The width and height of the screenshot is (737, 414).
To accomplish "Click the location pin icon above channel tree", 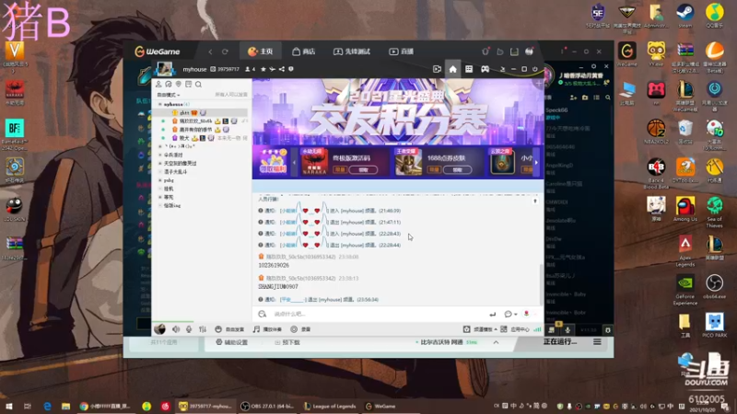I will click(x=178, y=84).
